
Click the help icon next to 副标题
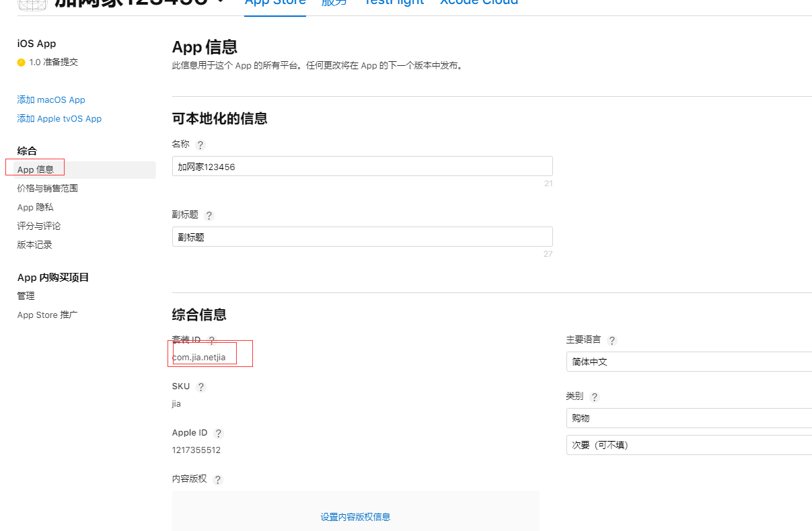click(209, 216)
